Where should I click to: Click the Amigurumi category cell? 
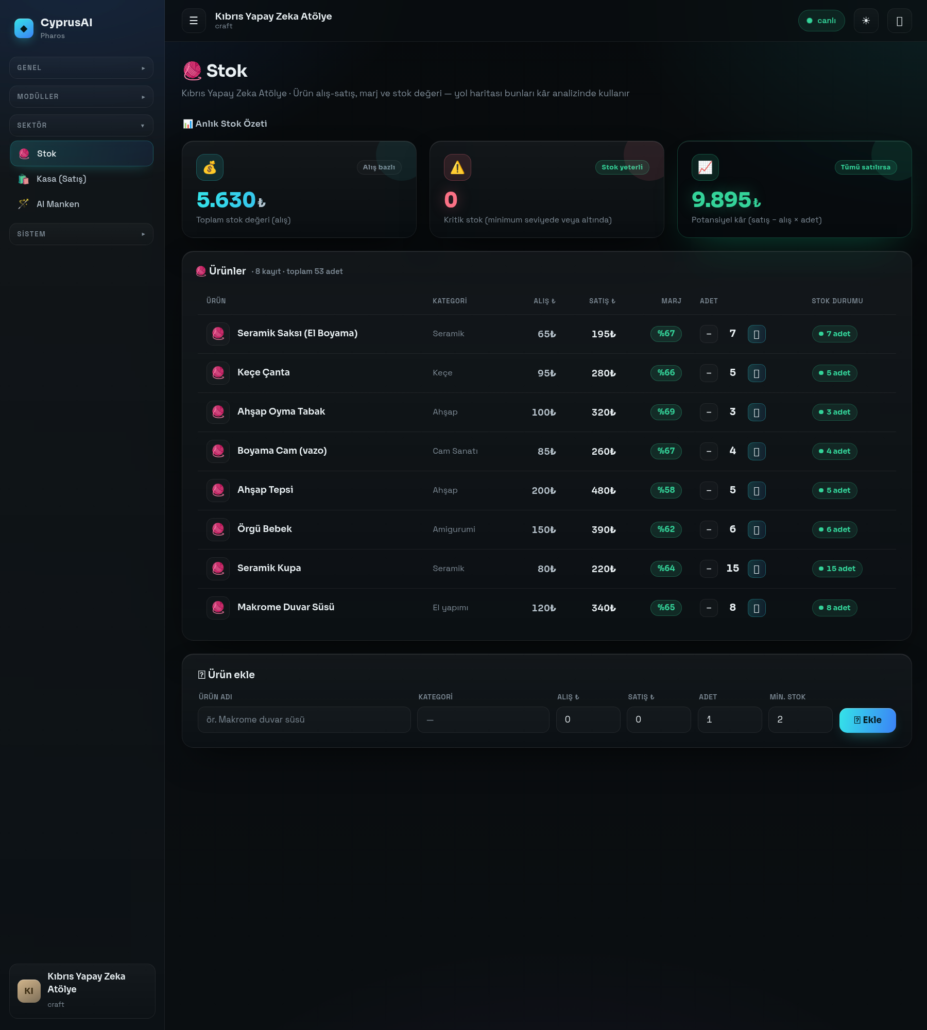click(x=454, y=529)
